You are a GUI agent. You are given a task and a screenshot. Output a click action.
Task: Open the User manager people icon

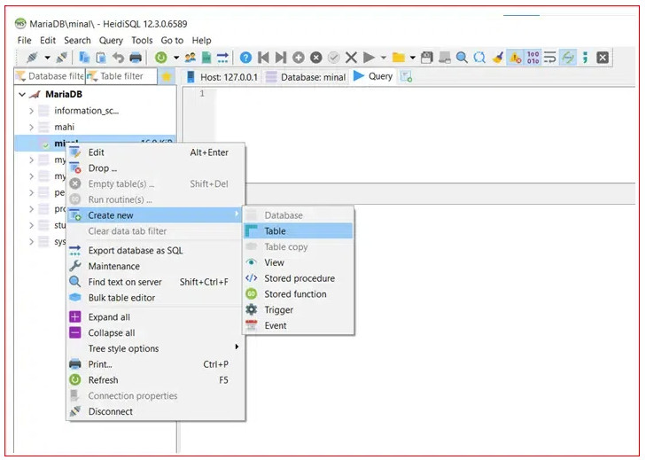190,58
